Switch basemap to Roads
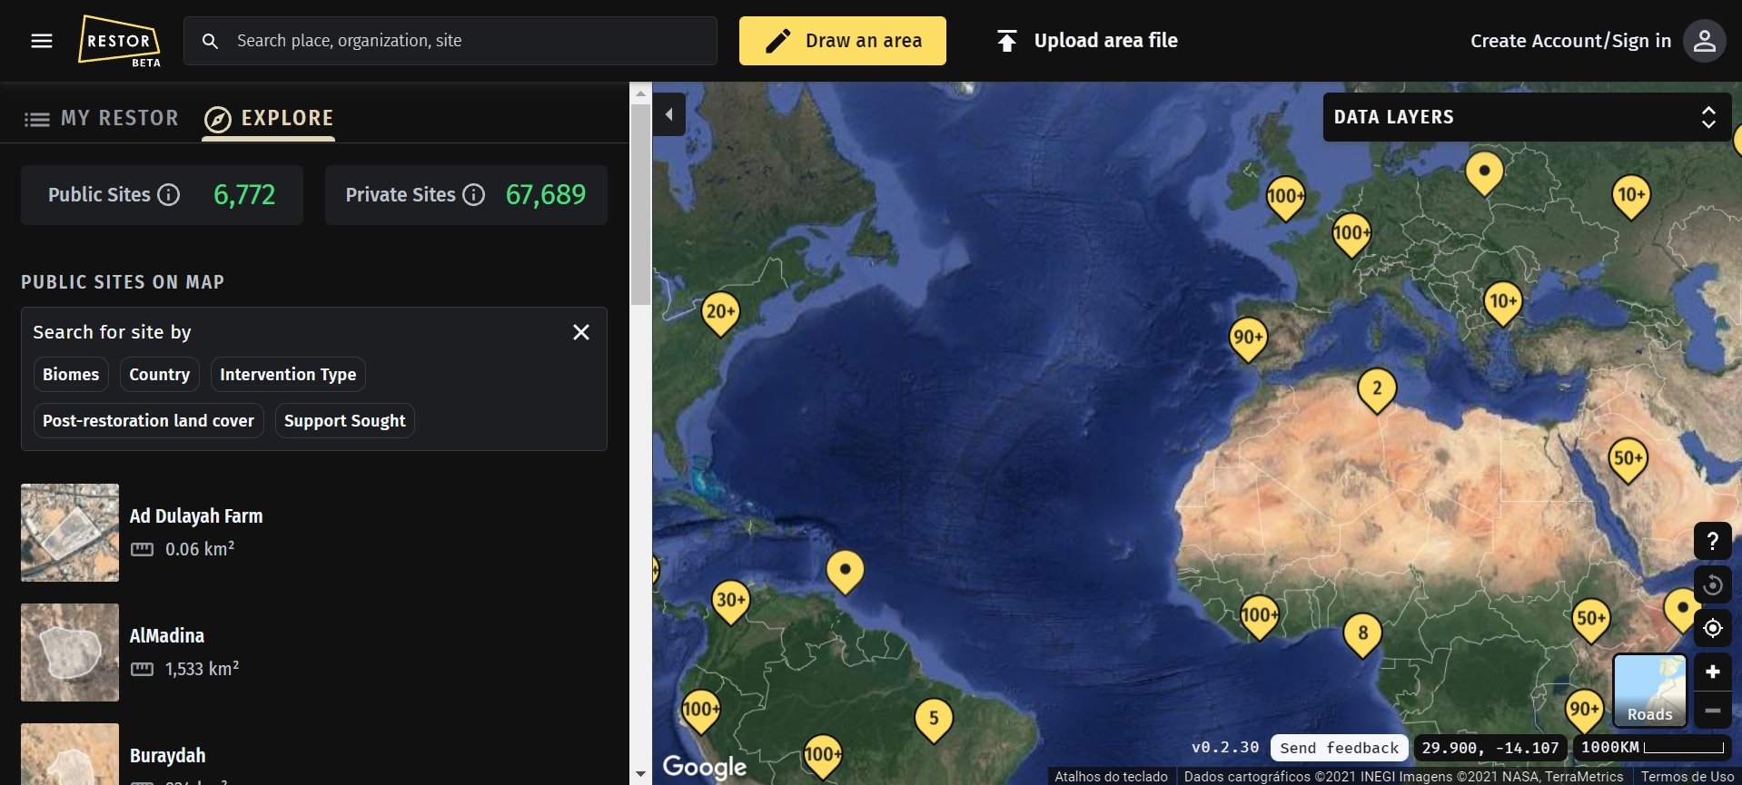Image resolution: width=1742 pixels, height=785 pixels. (x=1649, y=691)
